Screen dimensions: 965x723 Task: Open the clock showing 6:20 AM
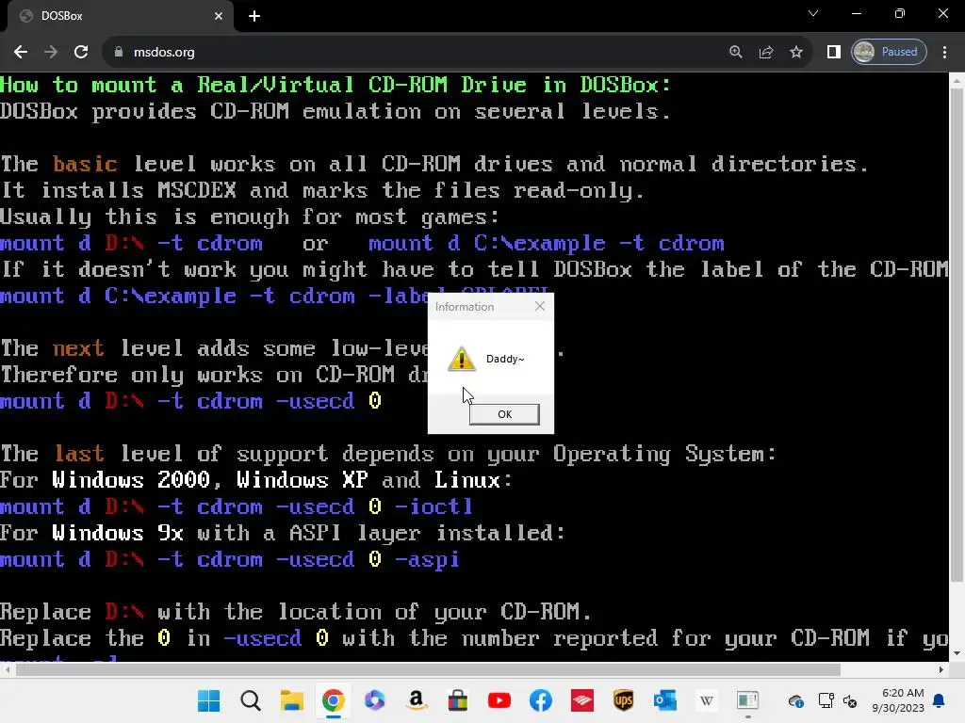click(x=898, y=700)
